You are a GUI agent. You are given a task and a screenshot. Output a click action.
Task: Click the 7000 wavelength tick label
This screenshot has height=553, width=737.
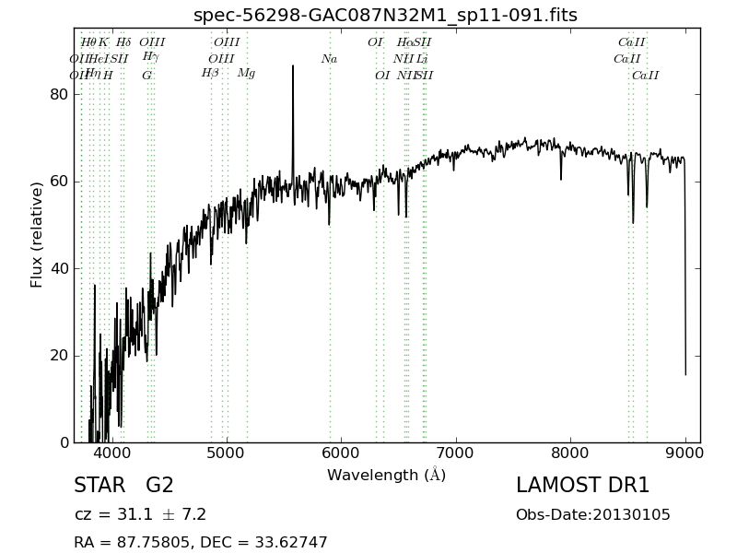[456, 453]
